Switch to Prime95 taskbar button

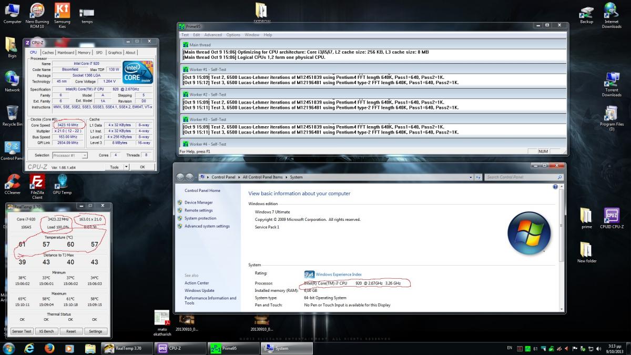tap(233, 348)
